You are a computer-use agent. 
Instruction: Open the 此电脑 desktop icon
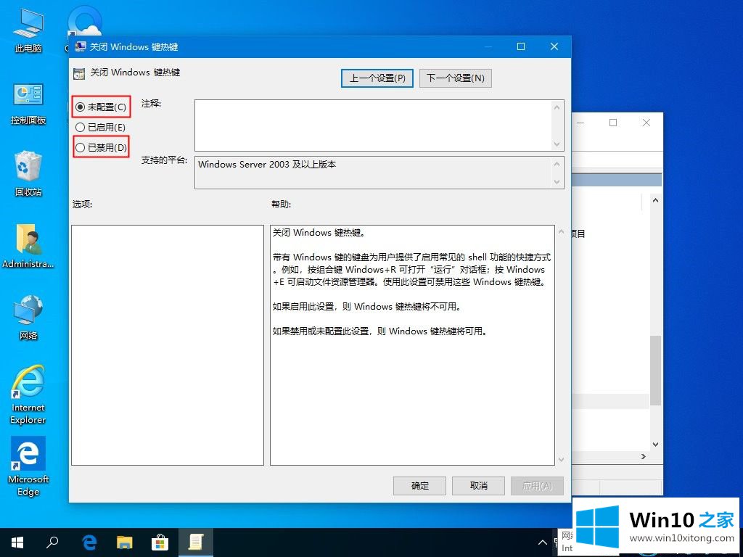(x=28, y=29)
